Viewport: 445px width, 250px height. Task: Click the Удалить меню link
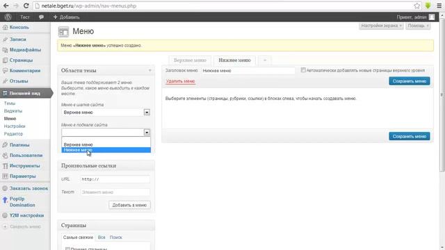181,81
